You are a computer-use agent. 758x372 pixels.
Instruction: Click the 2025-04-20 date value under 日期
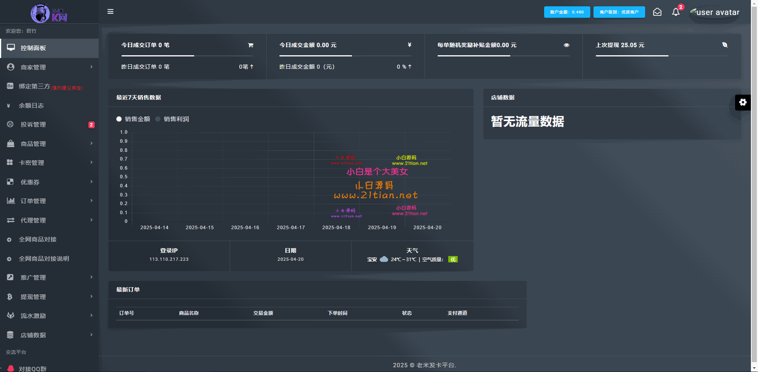(x=290, y=259)
